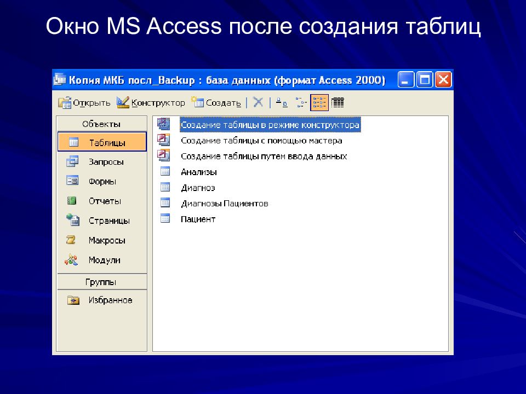Select Создание таблицы с помощью мастера
This screenshot has width=526, height=394.
(x=261, y=141)
